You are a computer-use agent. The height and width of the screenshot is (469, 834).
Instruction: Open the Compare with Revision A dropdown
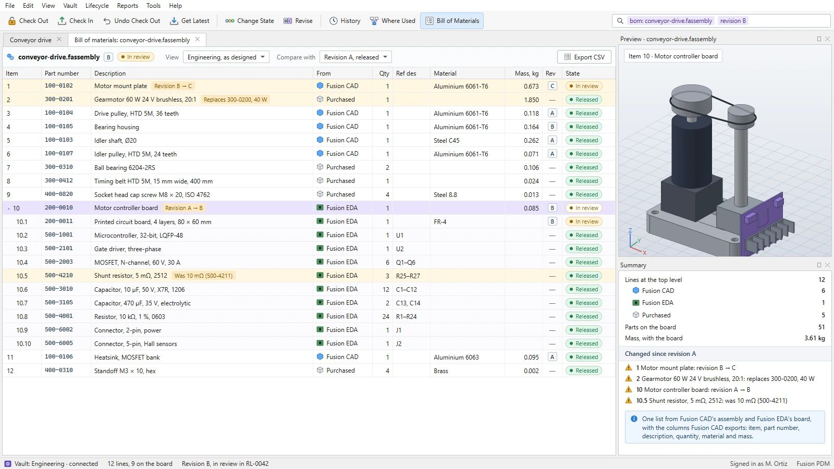[x=355, y=57]
